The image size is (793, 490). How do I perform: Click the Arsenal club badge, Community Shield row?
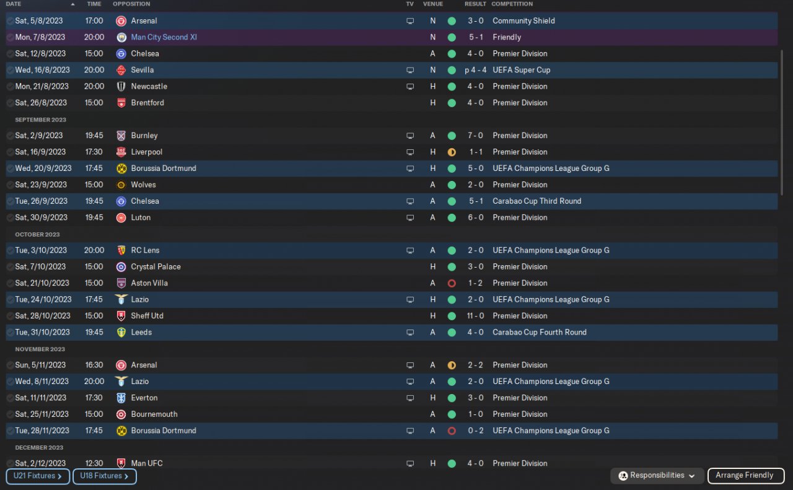coord(121,21)
